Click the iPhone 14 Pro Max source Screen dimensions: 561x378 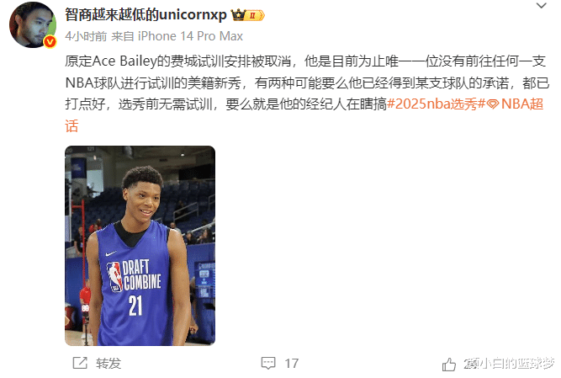[190, 36]
